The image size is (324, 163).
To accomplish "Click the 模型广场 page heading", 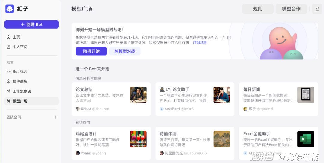I will (82, 9).
